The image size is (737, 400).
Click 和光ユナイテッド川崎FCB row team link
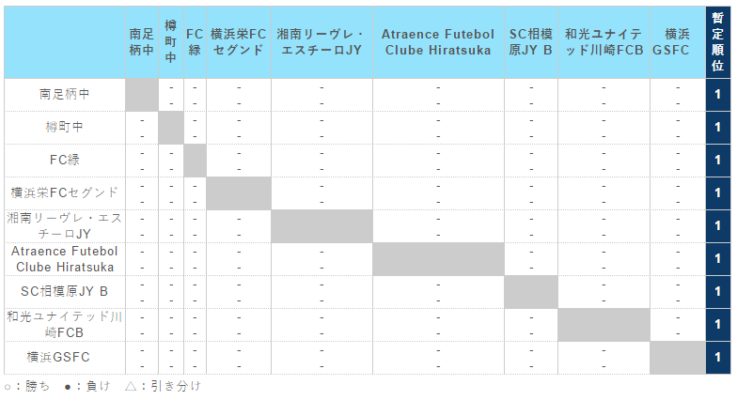(65, 324)
